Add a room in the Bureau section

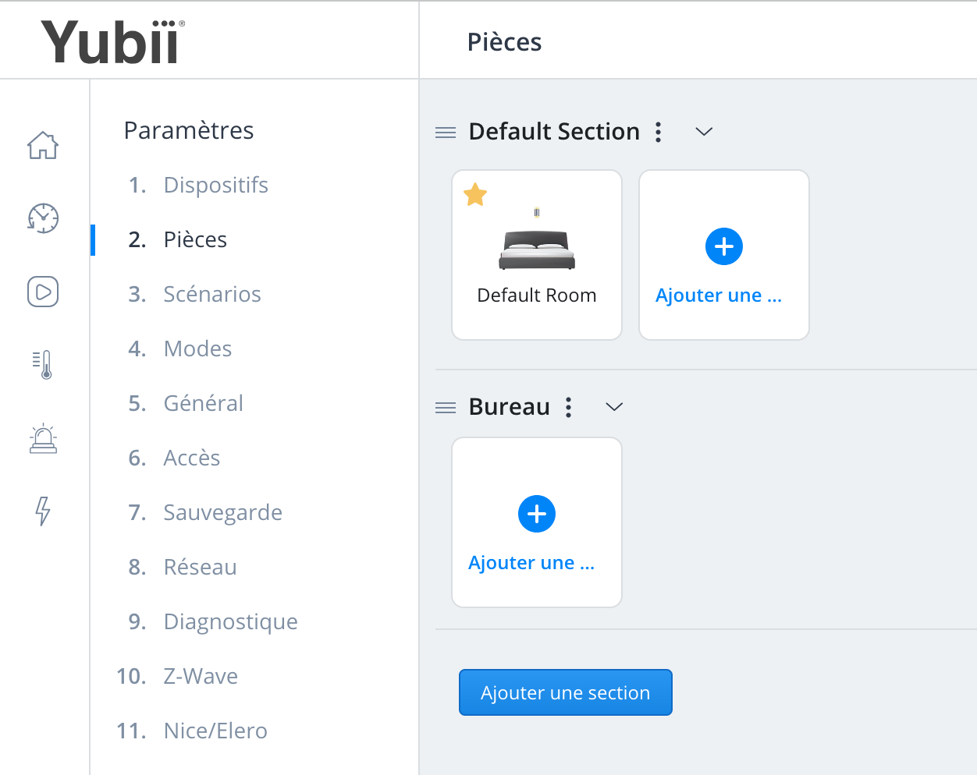tap(537, 522)
